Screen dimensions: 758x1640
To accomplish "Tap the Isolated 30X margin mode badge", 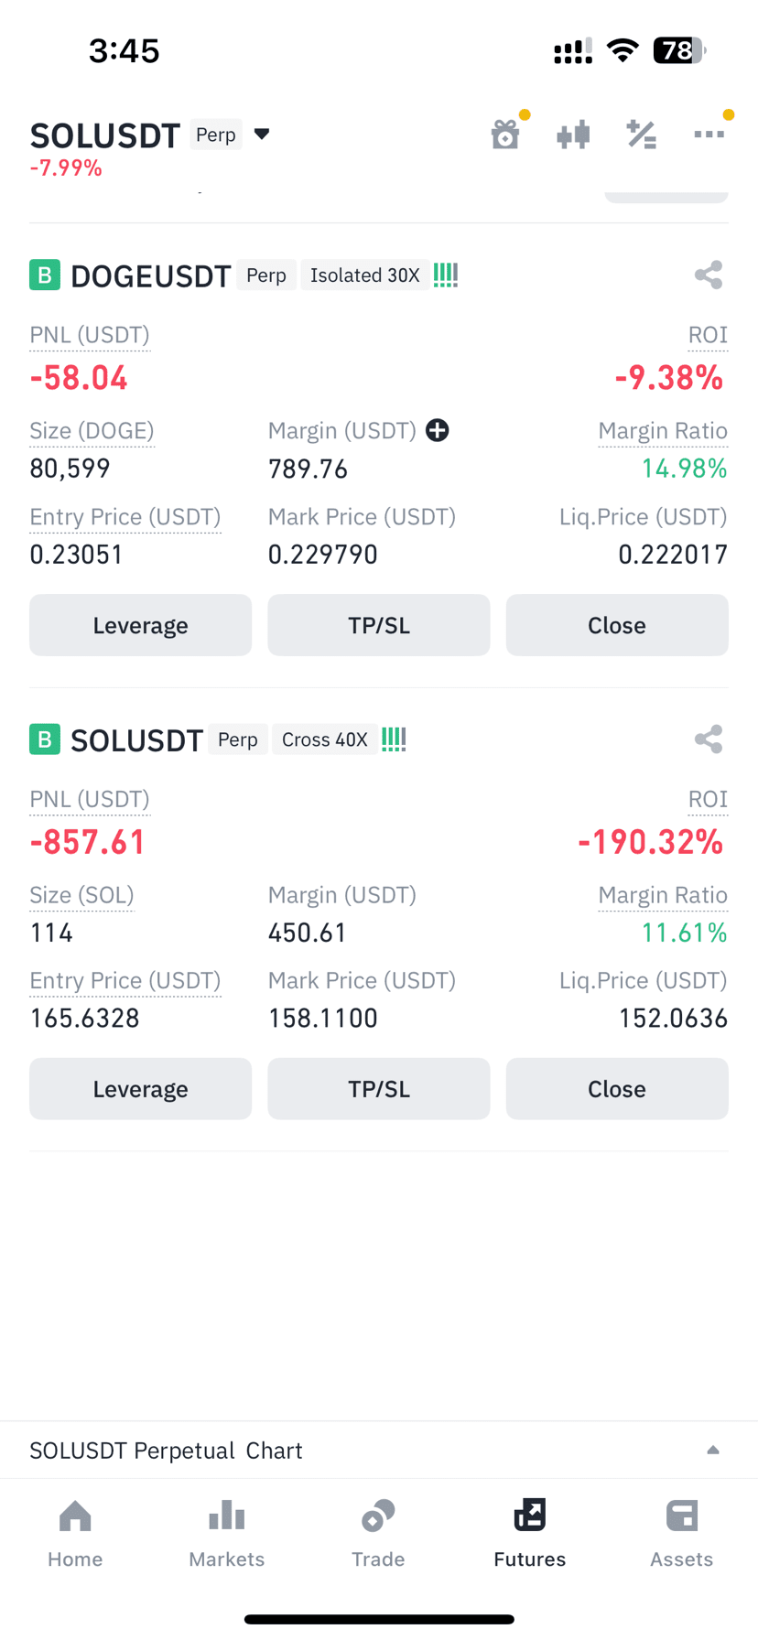I will (364, 275).
